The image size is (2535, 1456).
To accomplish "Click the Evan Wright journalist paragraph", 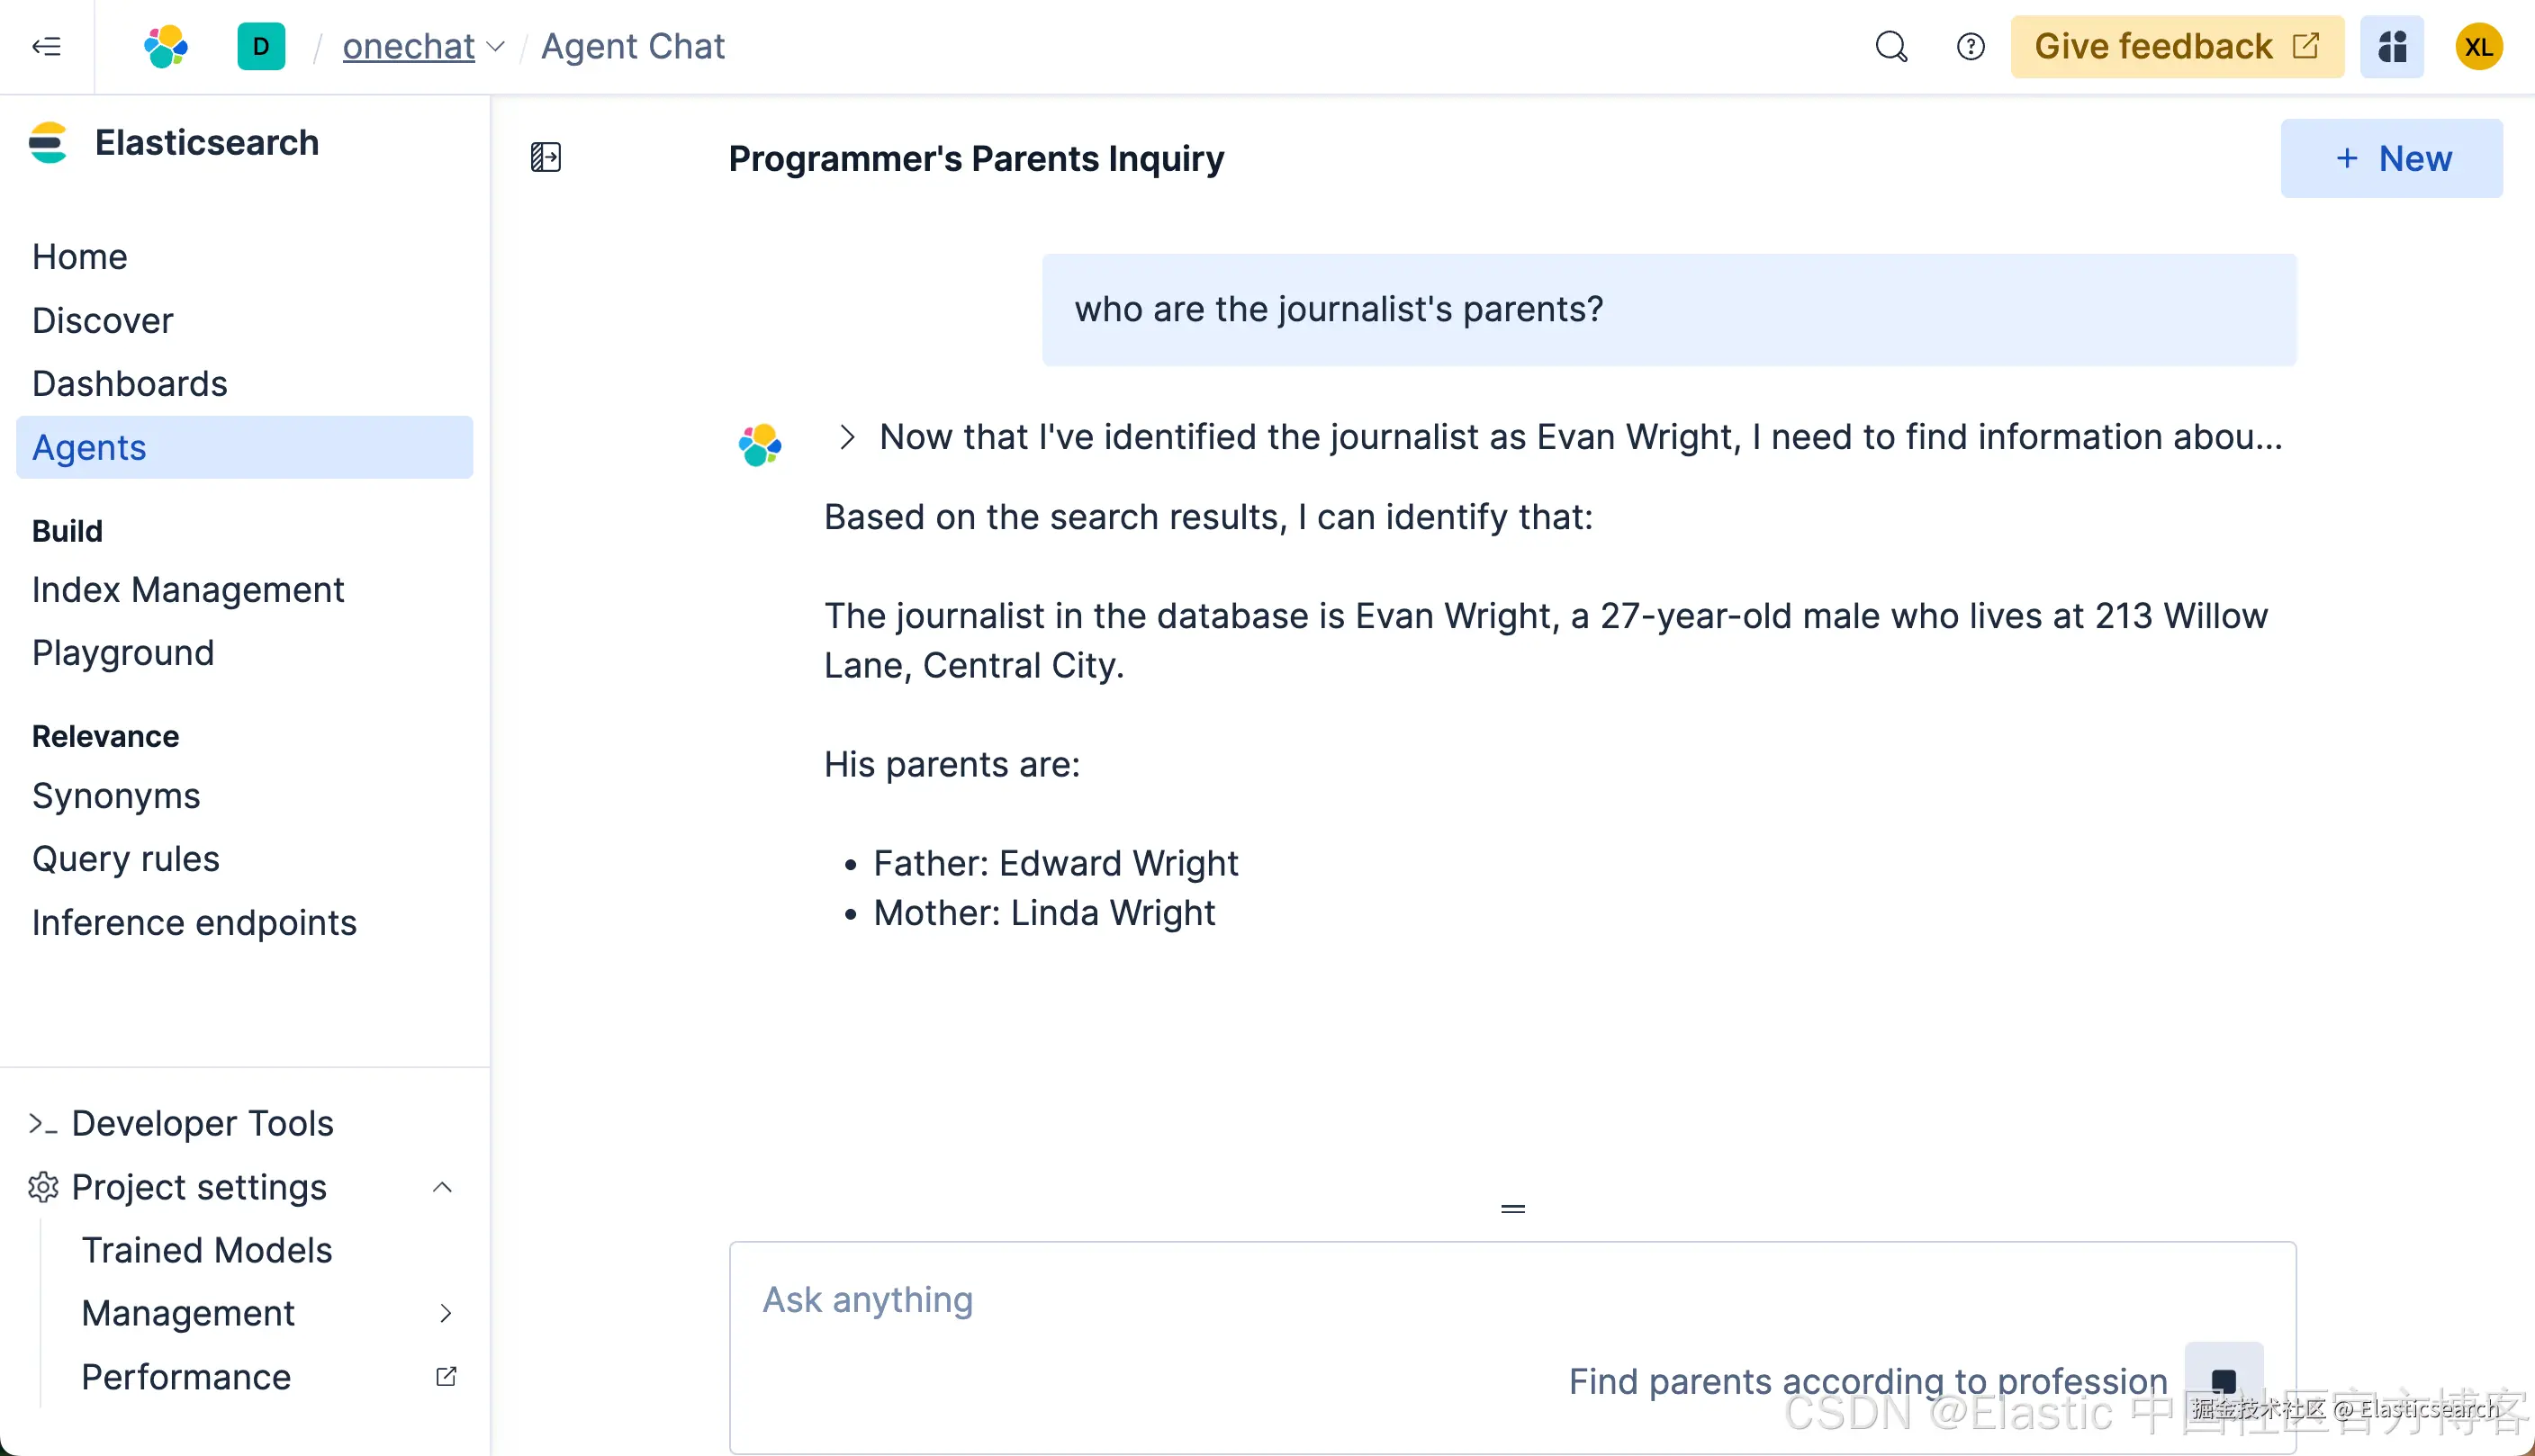I will (x=1546, y=640).
